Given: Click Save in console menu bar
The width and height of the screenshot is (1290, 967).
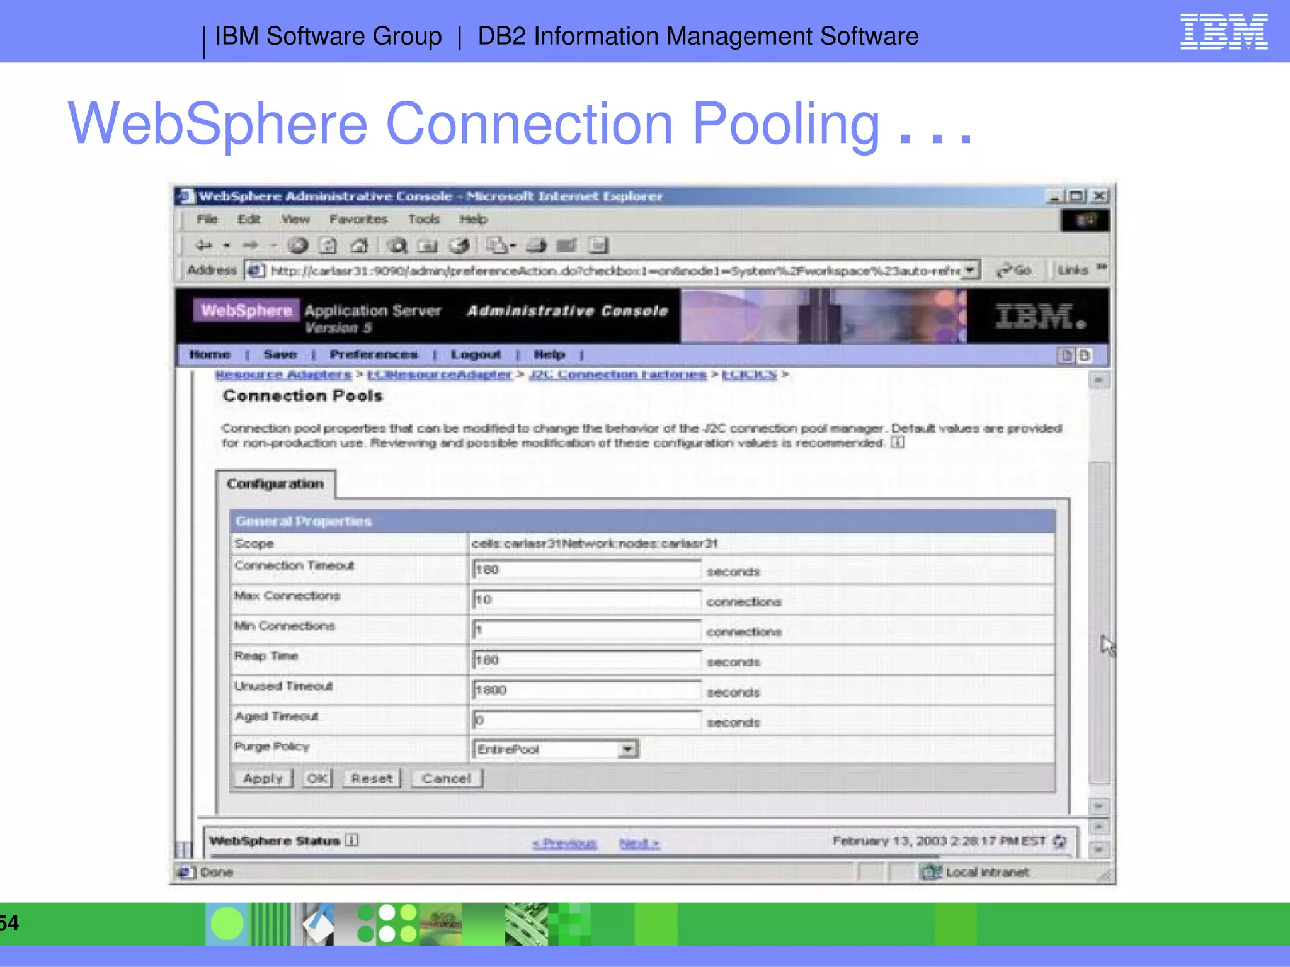Looking at the screenshot, I should (x=280, y=354).
